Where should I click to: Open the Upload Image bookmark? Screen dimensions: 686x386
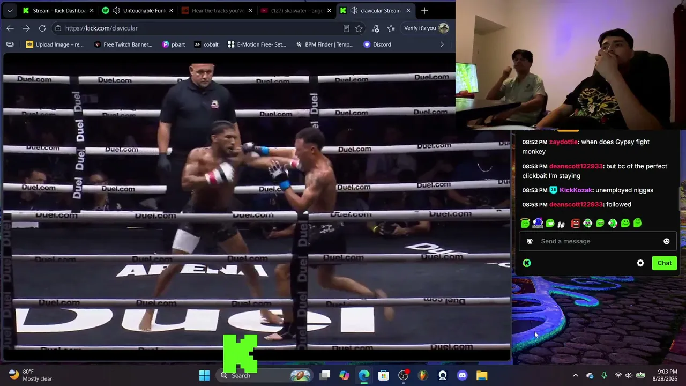[x=55, y=44]
